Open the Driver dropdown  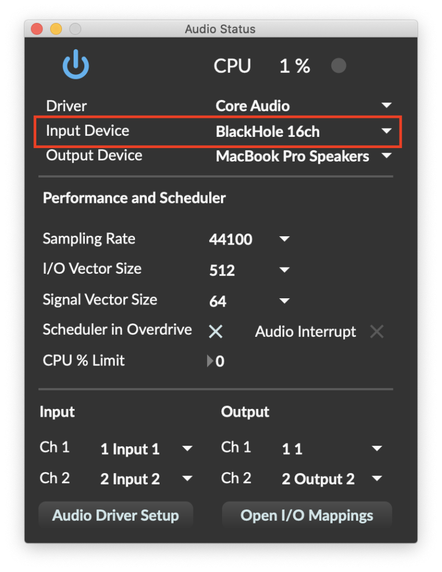click(x=386, y=104)
